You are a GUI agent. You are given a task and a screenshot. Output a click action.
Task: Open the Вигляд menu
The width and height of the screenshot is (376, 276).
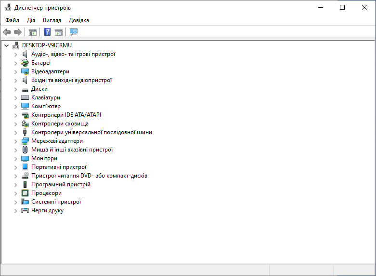coord(52,20)
